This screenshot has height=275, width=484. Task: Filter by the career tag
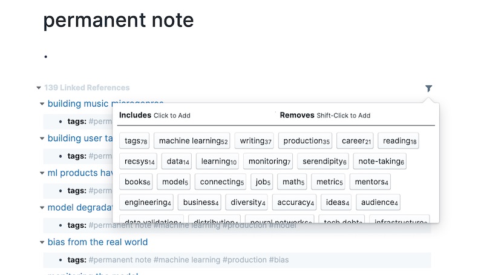(x=356, y=141)
